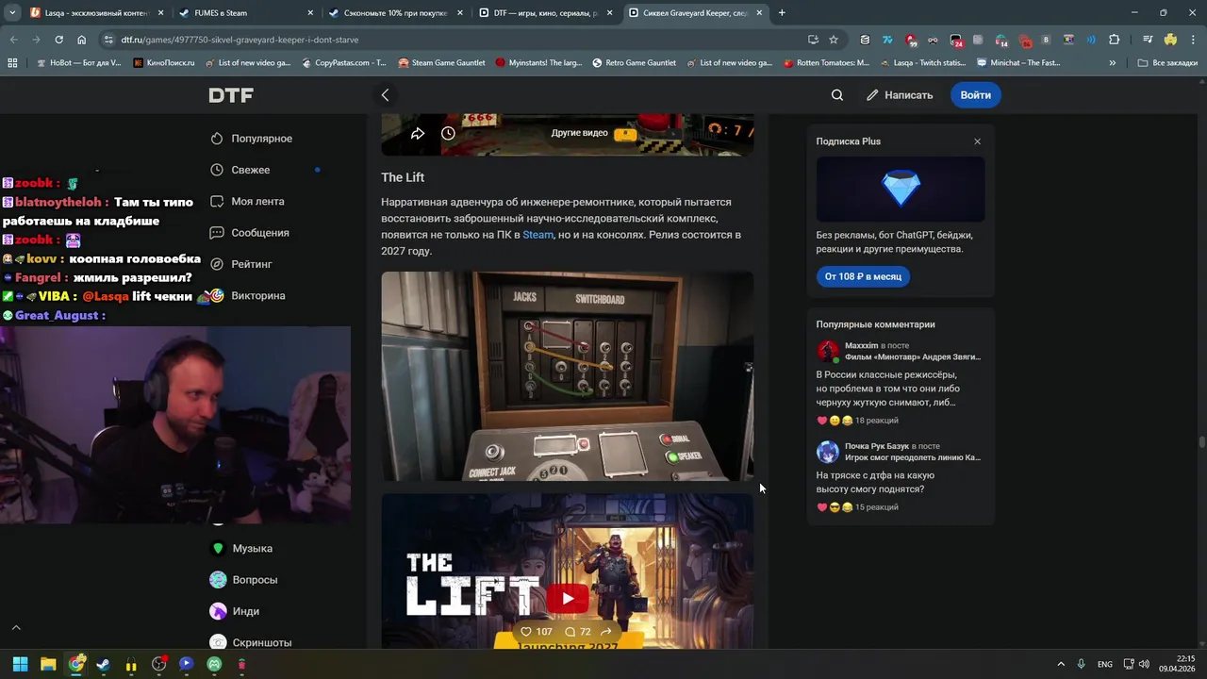Open КиноПоиск.ru bookmark
Screen dimensions: 1207x679
tap(164, 63)
